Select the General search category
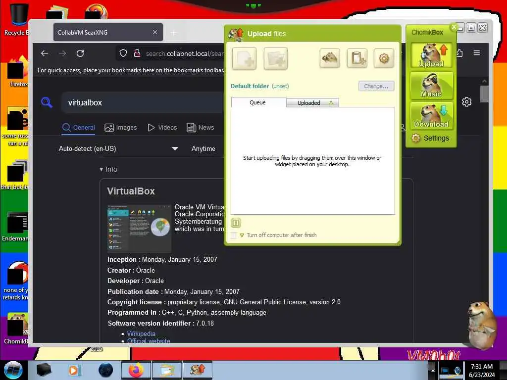 click(x=79, y=127)
